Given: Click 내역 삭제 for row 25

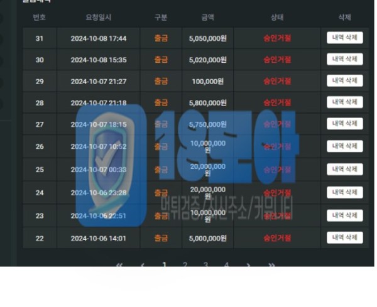Looking at the screenshot, I should click(x=344, y=170).
